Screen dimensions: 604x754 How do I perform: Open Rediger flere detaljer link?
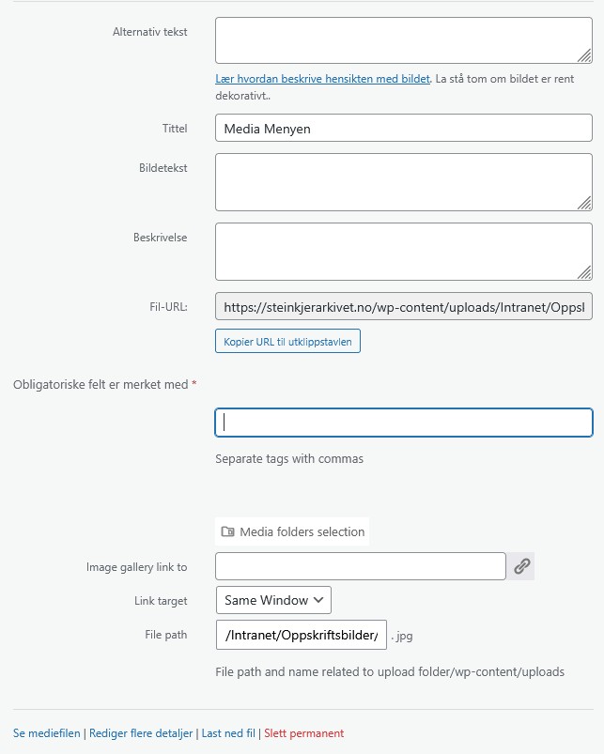pos(140,733)
